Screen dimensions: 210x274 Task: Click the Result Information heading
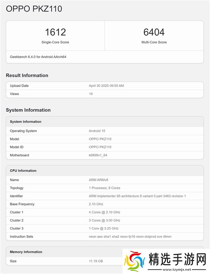[27, 75]
